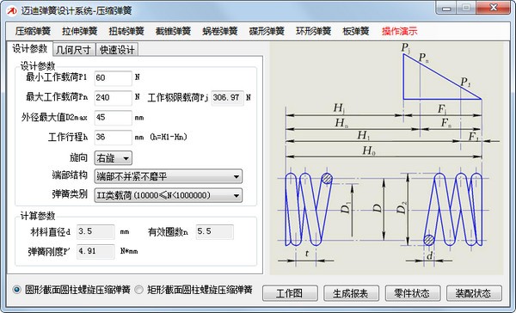Click the 工作极限载荷Pj value field
516x313 pixels.
[227, 98]
